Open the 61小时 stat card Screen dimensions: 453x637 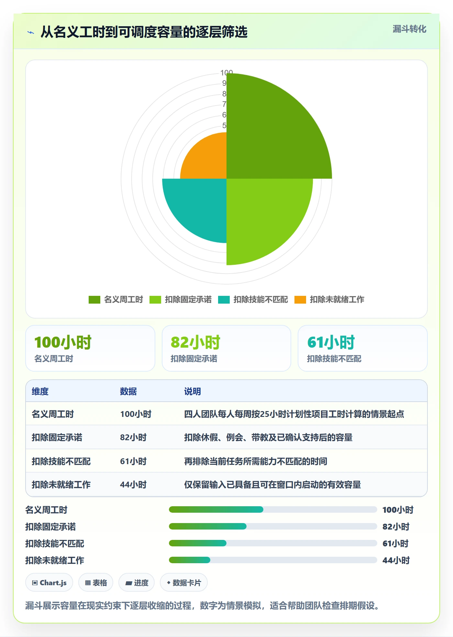363,348
